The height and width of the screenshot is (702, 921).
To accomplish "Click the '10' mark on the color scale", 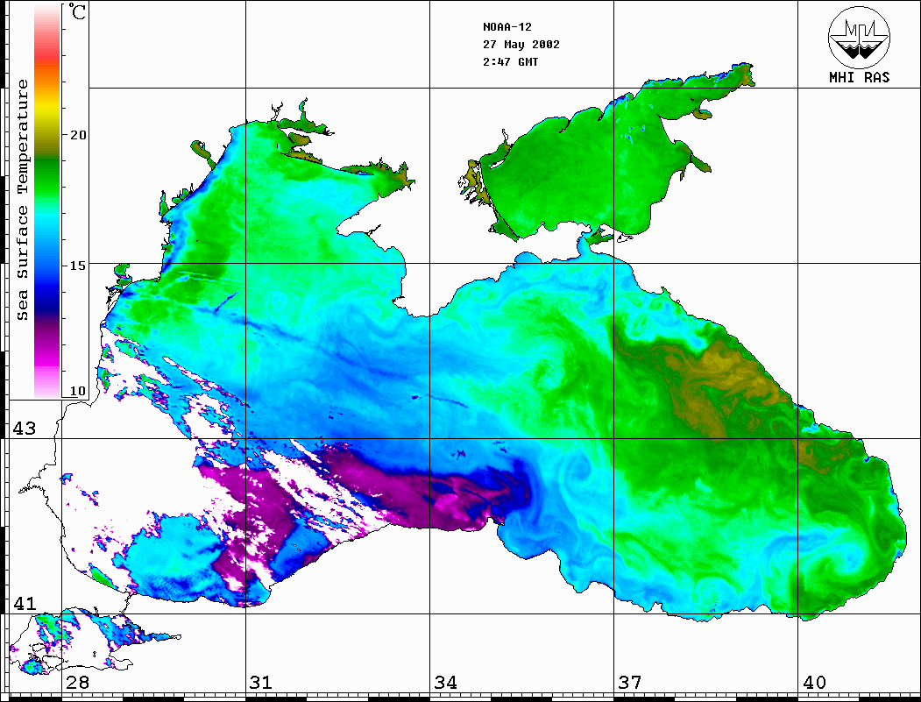I will point(77,391).
